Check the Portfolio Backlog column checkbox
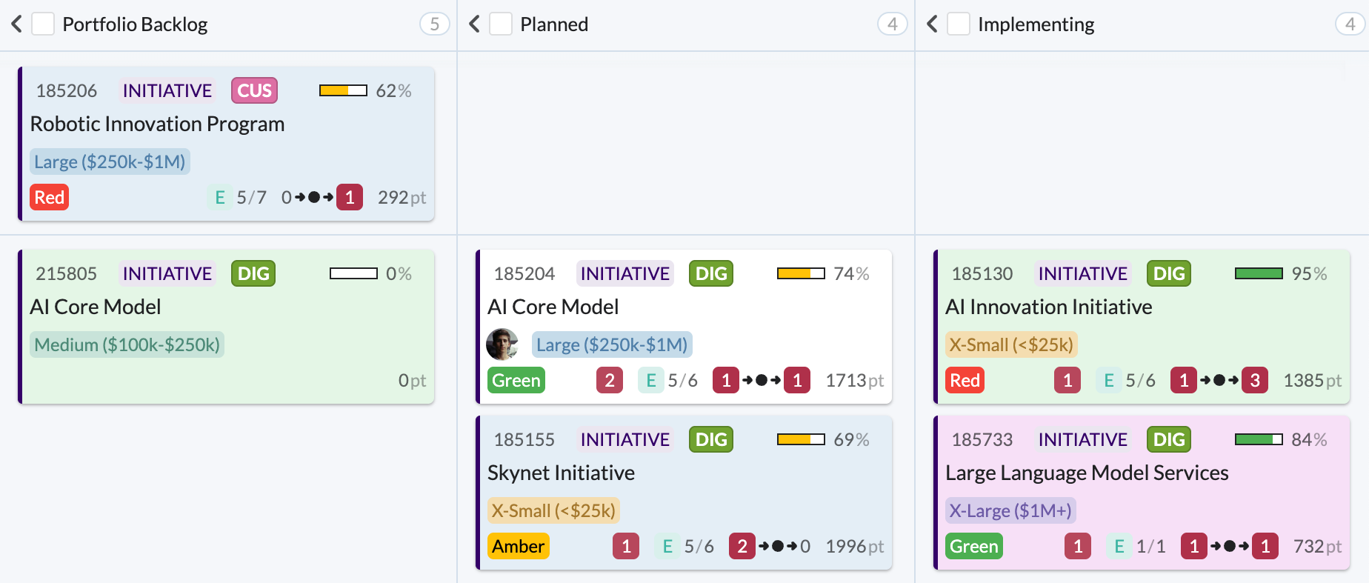Viewport: 1369px width, 583px height. click(x=43, y=24)
